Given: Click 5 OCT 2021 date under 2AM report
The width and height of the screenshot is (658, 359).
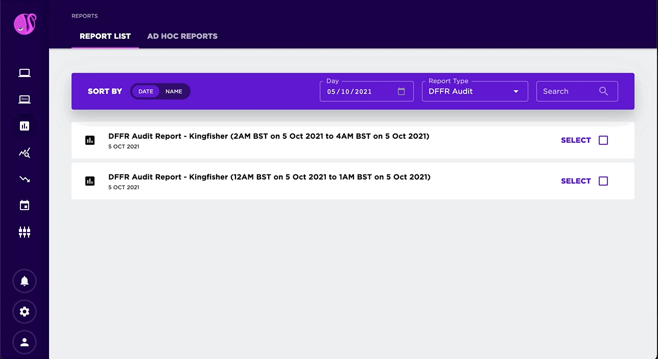Looking at the screenshot, I should pos(124,146).
